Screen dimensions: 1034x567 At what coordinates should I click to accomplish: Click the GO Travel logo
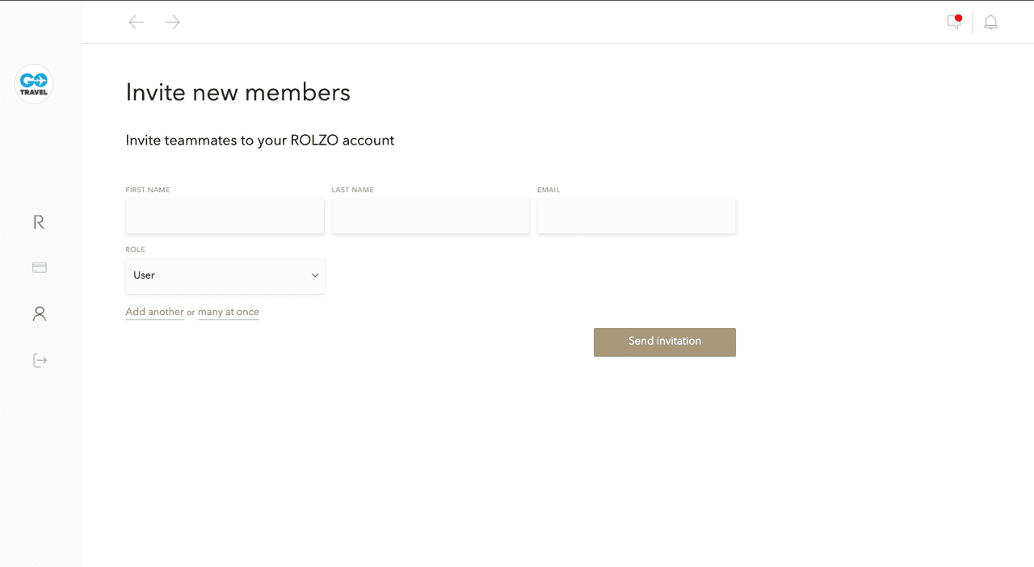[x=34, y=84]
